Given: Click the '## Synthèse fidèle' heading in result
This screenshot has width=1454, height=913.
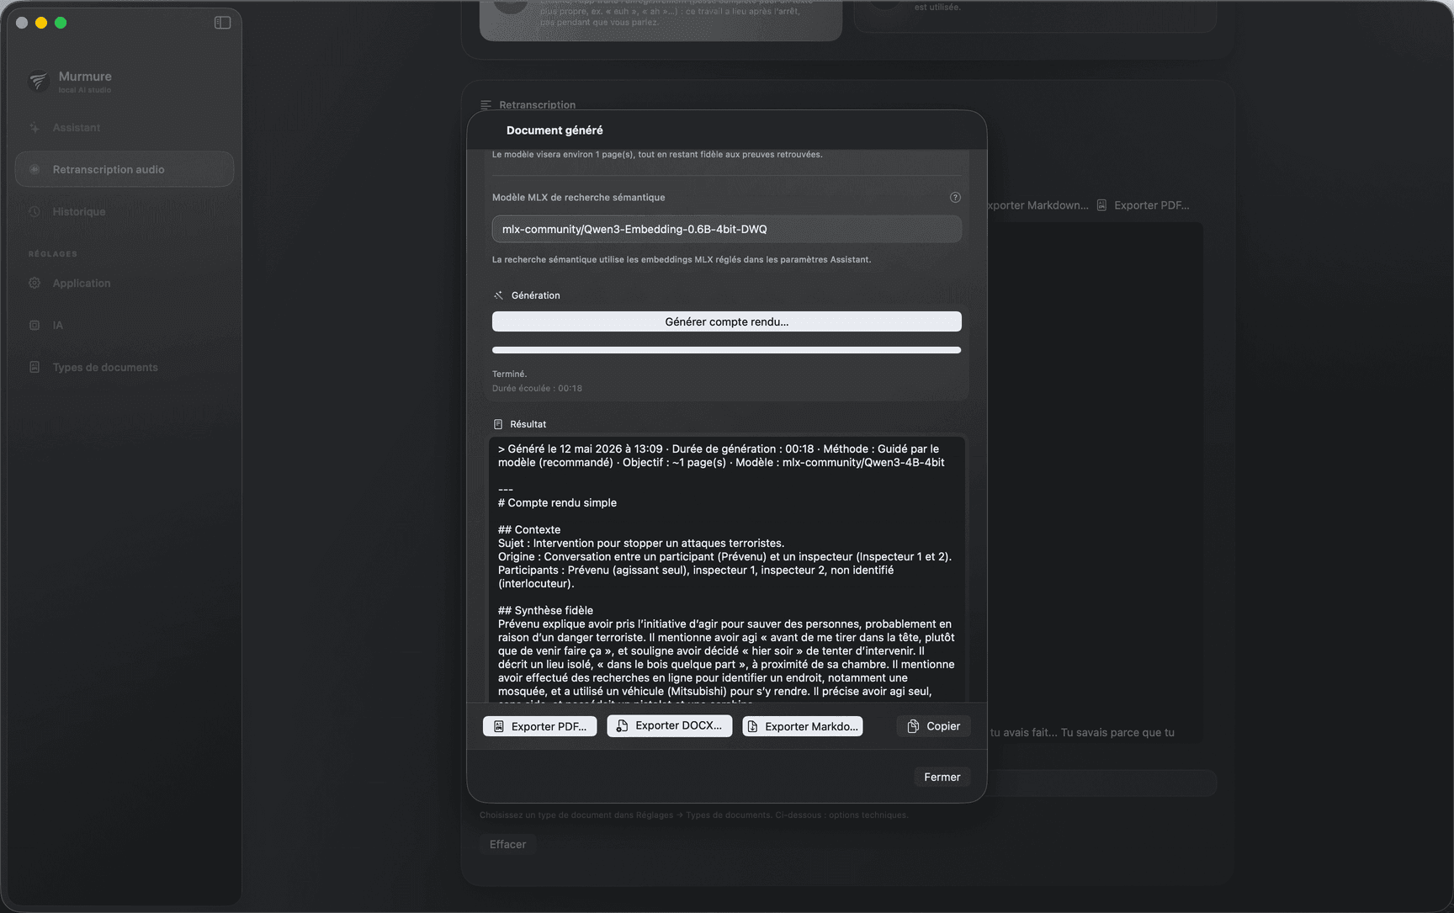Looking at the screenshot, I should pyautogui.click(x=545, y=610).
